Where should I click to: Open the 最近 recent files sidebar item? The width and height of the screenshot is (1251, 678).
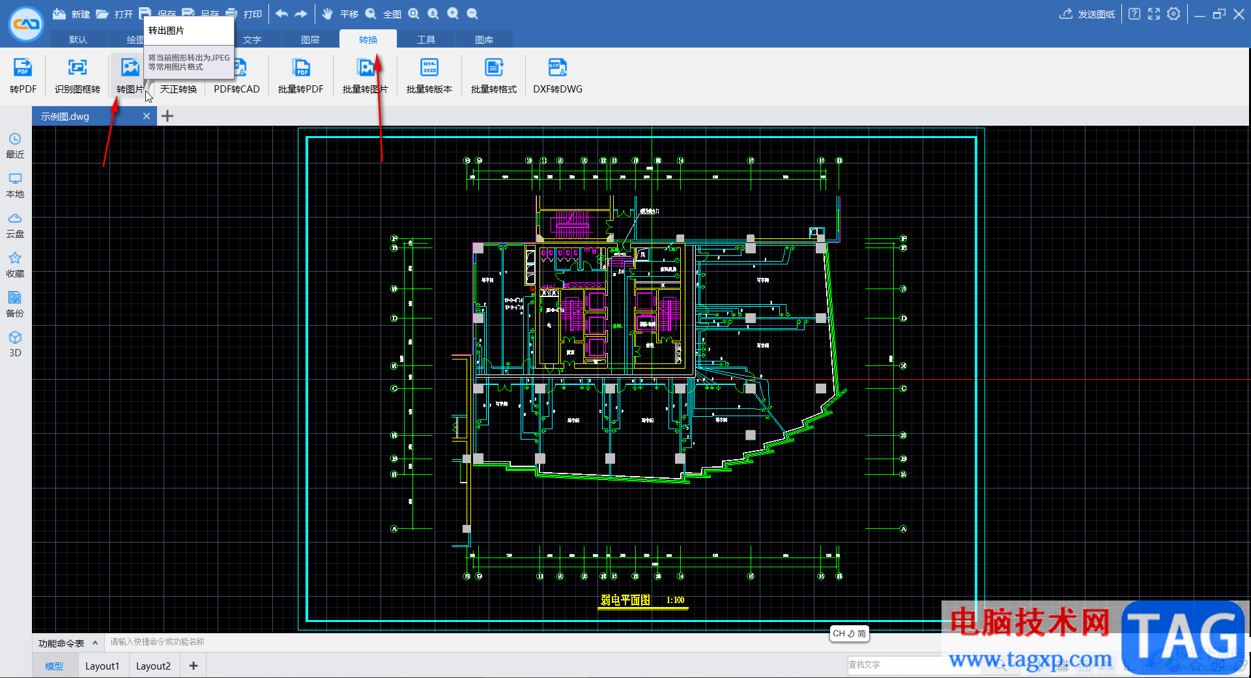[15, 146]
